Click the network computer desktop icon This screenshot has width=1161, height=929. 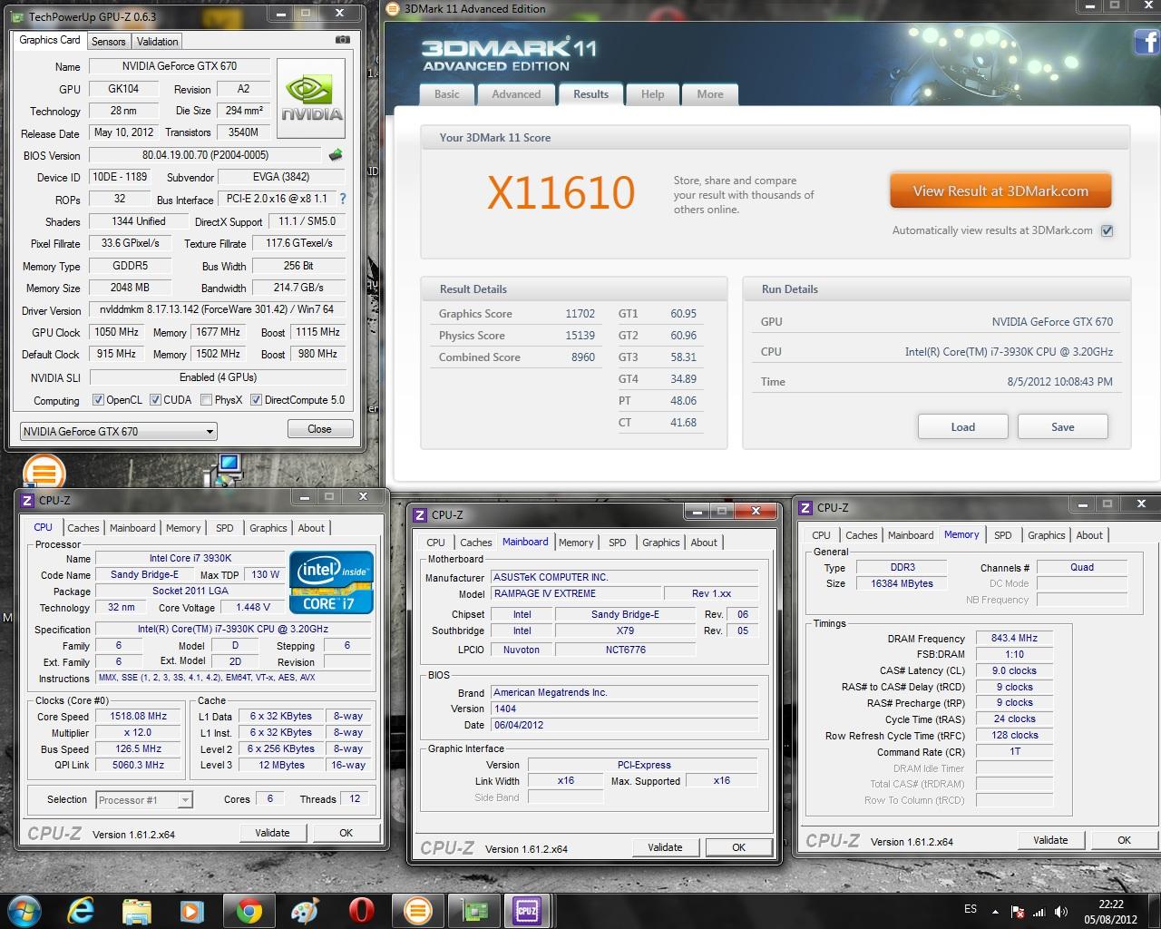tap(224, 469)
